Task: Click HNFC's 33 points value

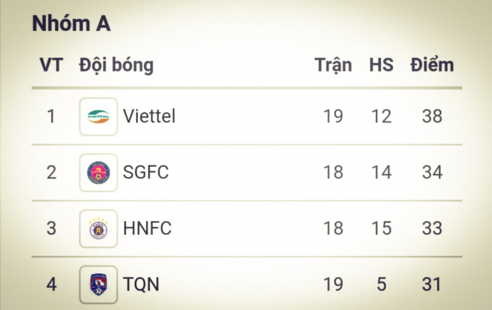Action: (432, 228)
